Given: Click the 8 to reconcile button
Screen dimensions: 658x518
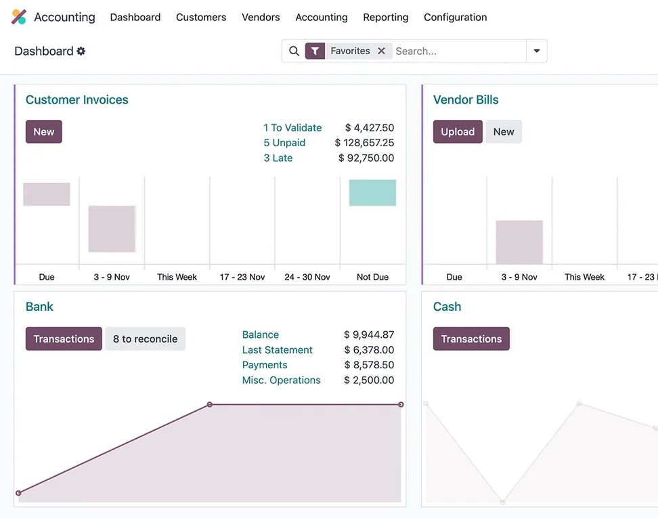Looking at the screenshot, I should tap(145, 339).
